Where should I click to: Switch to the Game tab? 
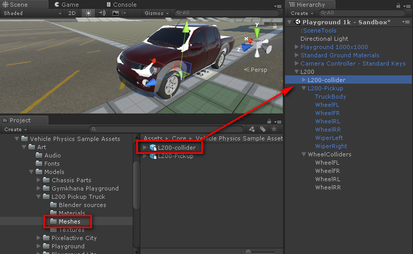click(67, 5)
